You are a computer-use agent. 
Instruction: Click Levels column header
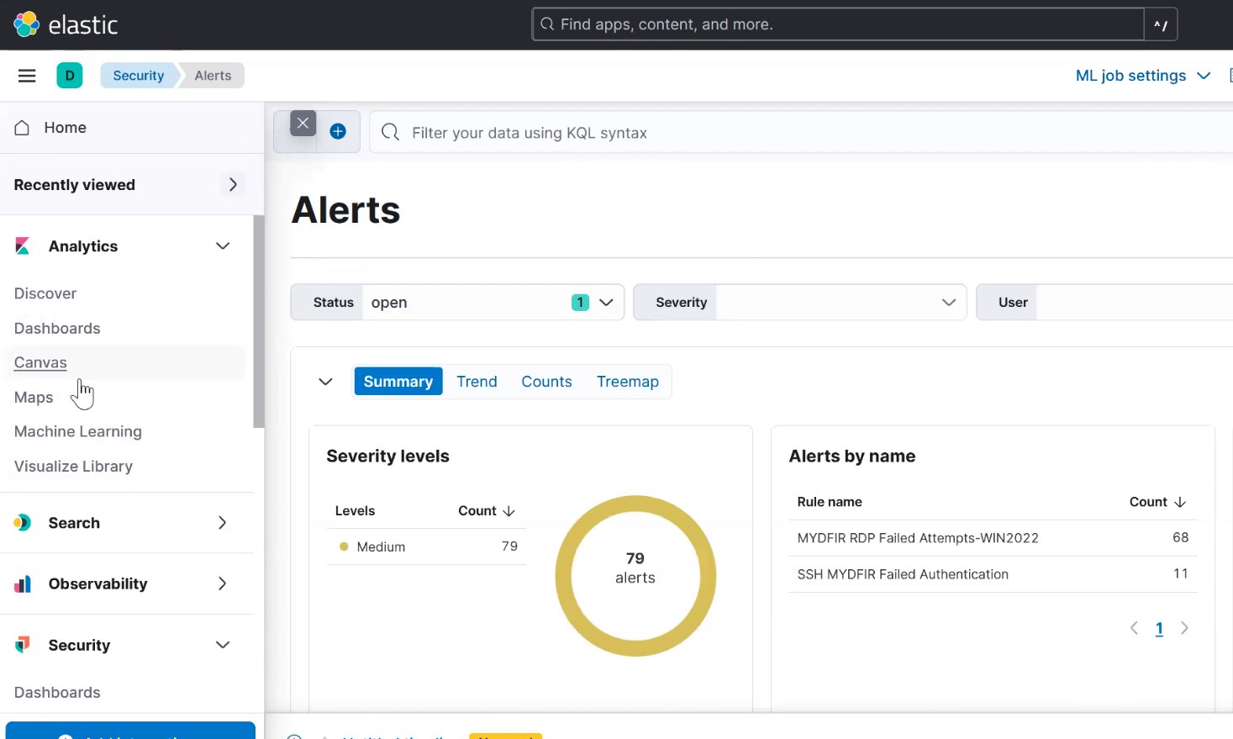click(355, 511)
